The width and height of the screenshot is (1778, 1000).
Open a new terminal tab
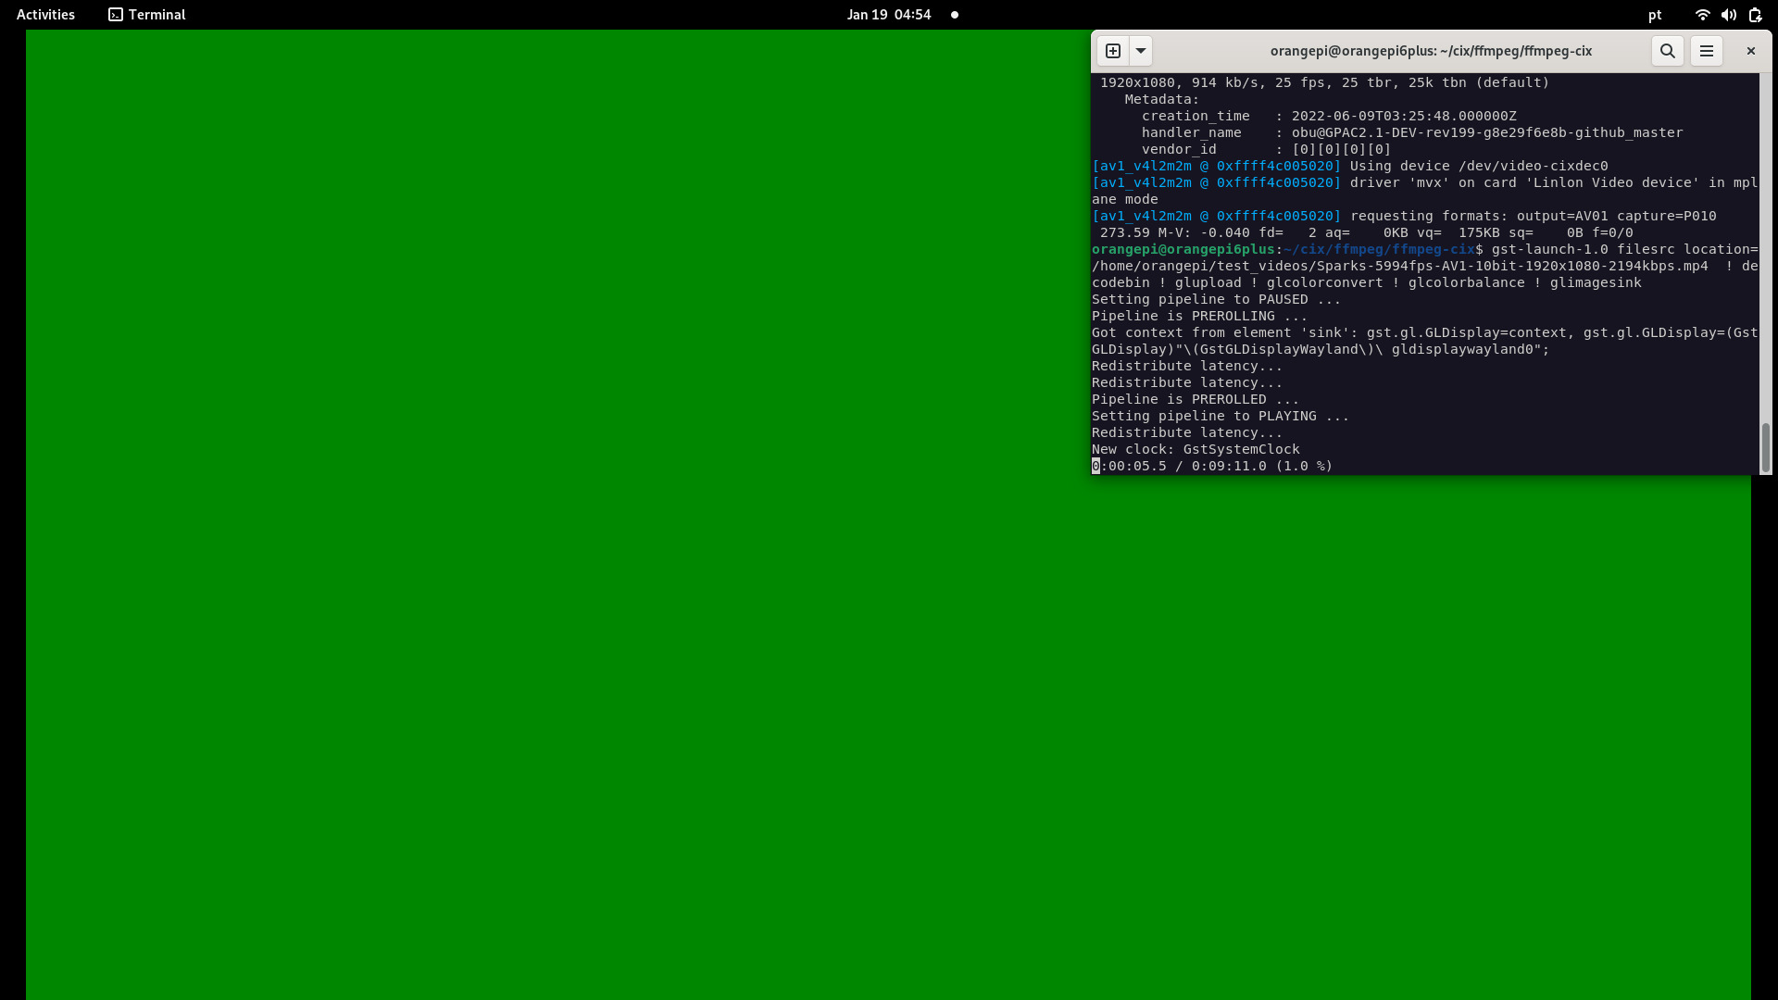1113,51
